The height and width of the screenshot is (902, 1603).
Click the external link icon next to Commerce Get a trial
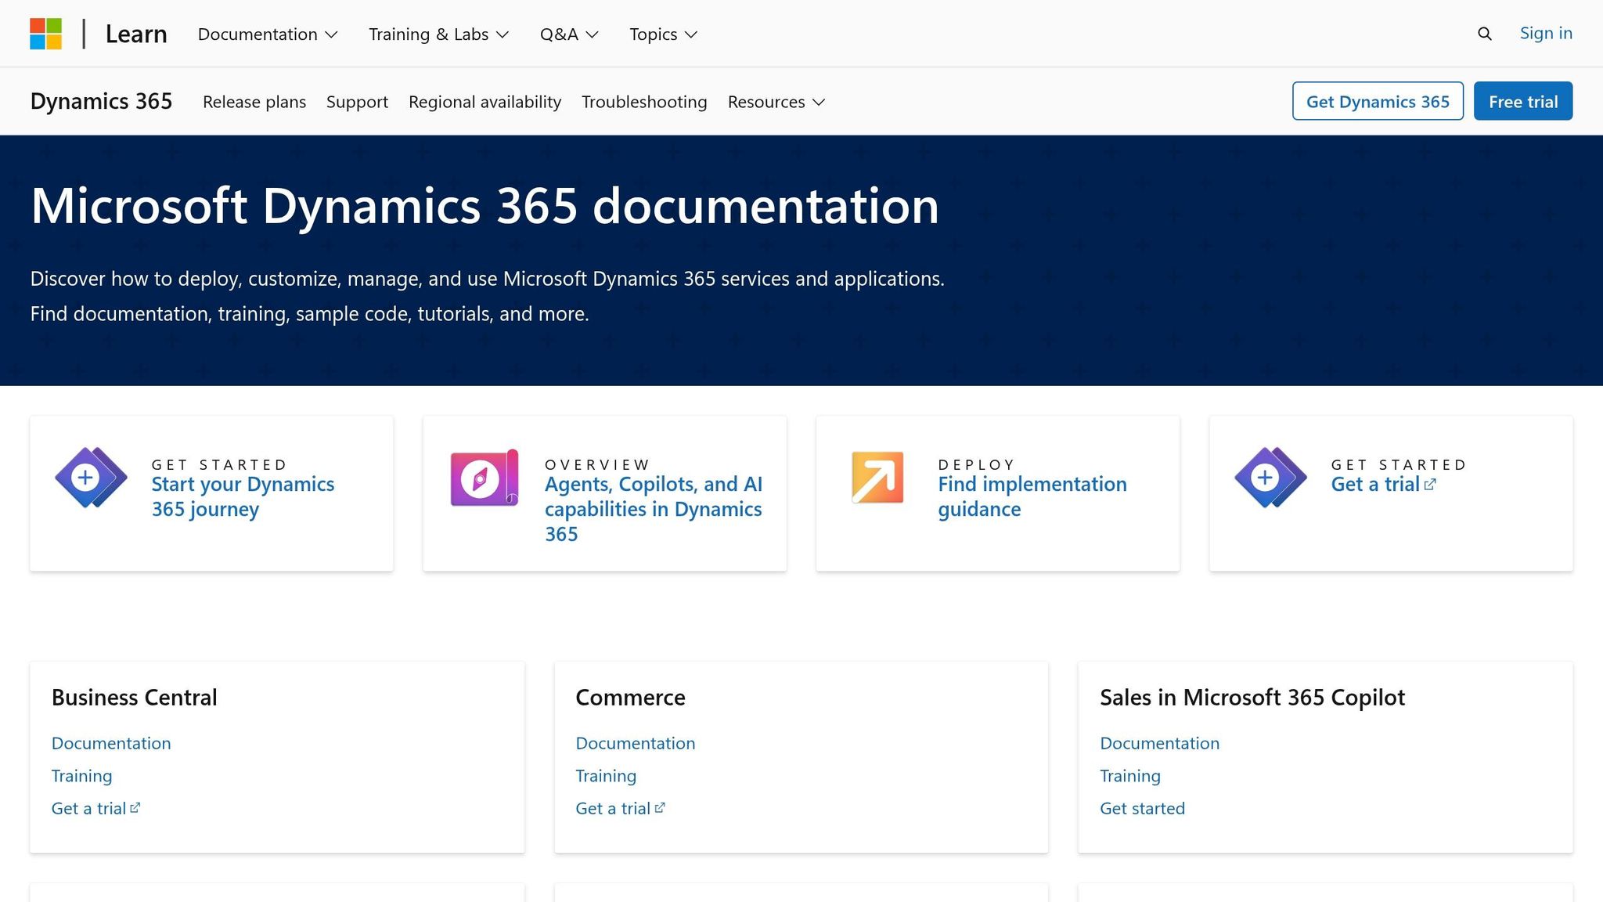(660, 807)
